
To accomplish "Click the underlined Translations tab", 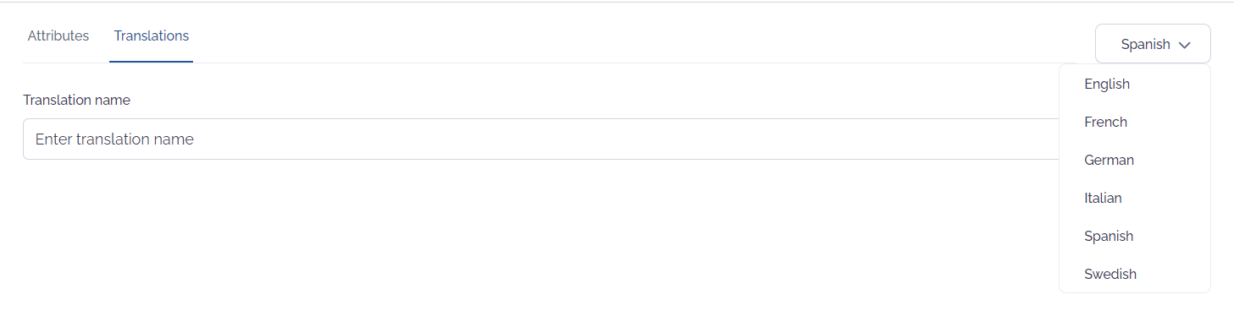I will click(152, 35).
